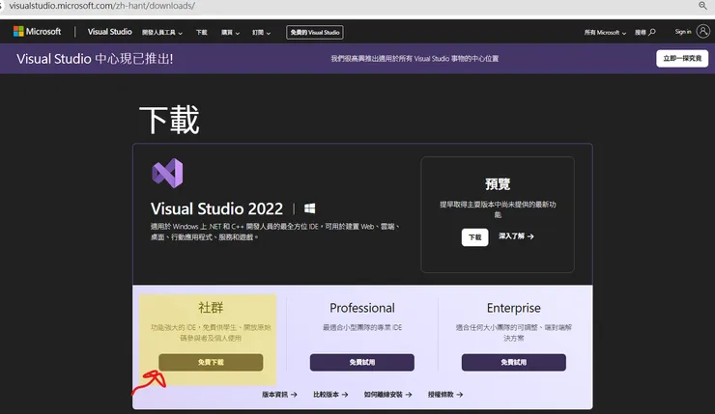Click the 下載 button in 預覽 card
The image size is (715, 414).
[x=474, y=237]
